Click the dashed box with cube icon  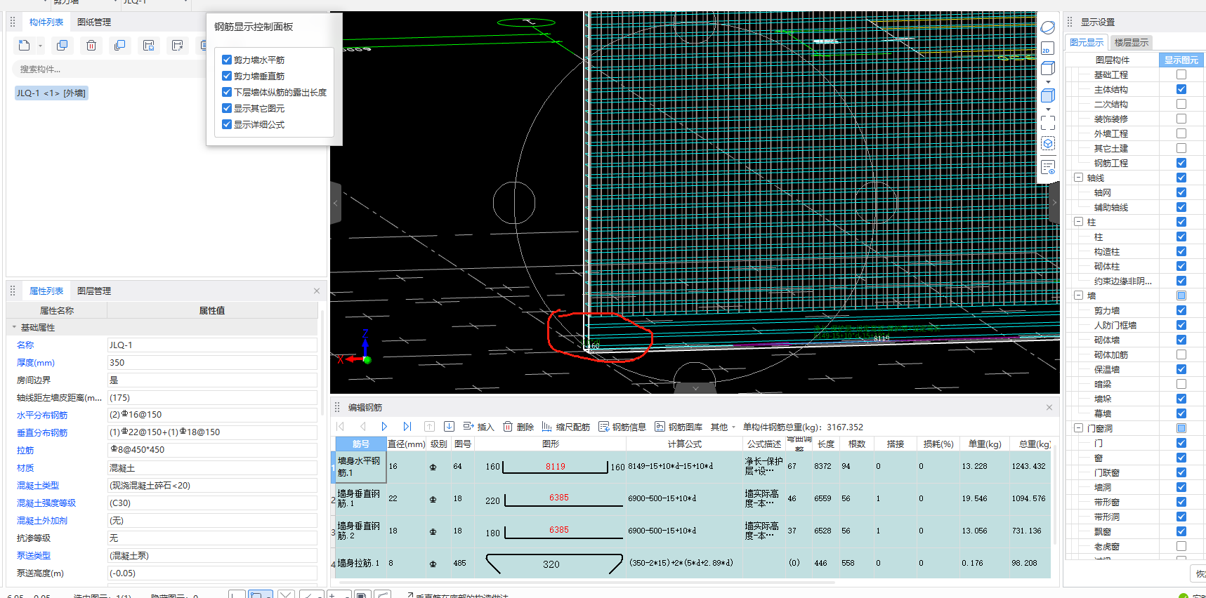(x=1048, y=143)
